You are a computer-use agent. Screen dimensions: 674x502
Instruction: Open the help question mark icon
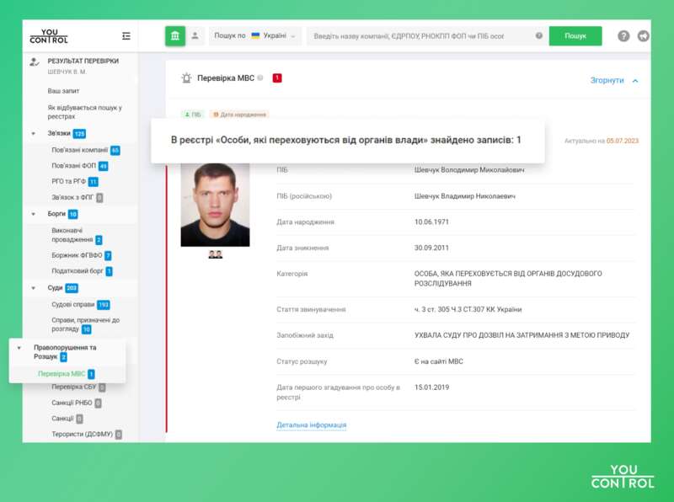point(623,36)
